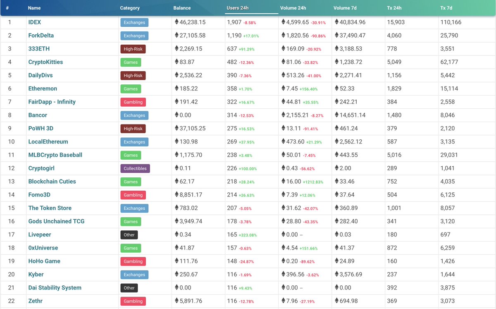Click the Other tag in Livepeer row
The width and height of the screenshot is (496, 309).
(x=129, y=235)
